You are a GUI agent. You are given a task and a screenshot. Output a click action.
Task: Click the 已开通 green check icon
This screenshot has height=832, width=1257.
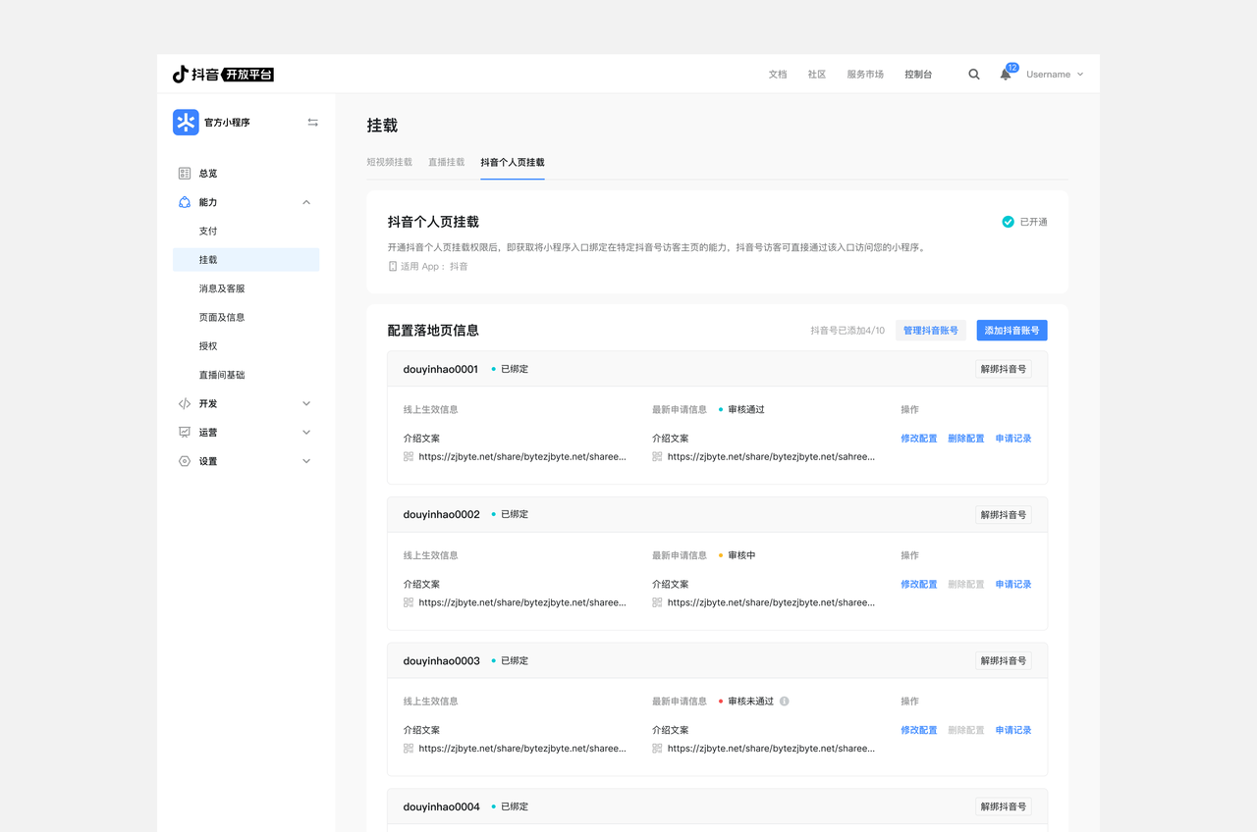point(1008,222)
